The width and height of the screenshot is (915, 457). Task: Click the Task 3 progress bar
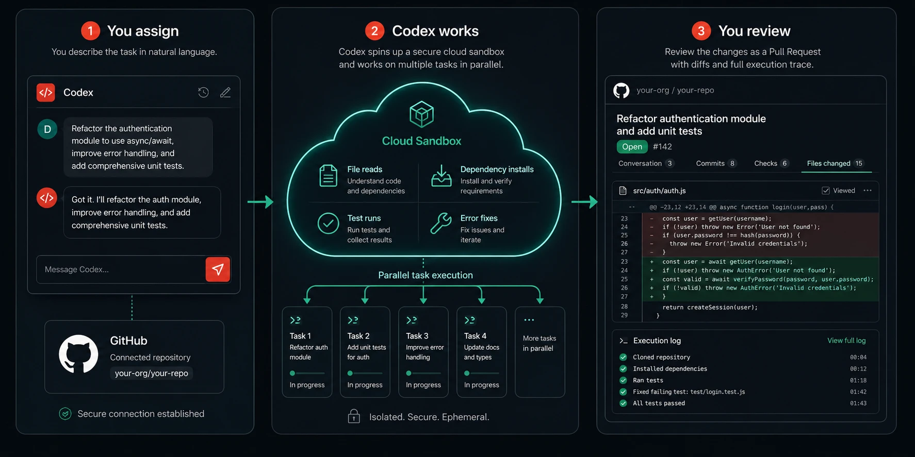(423, 373)
